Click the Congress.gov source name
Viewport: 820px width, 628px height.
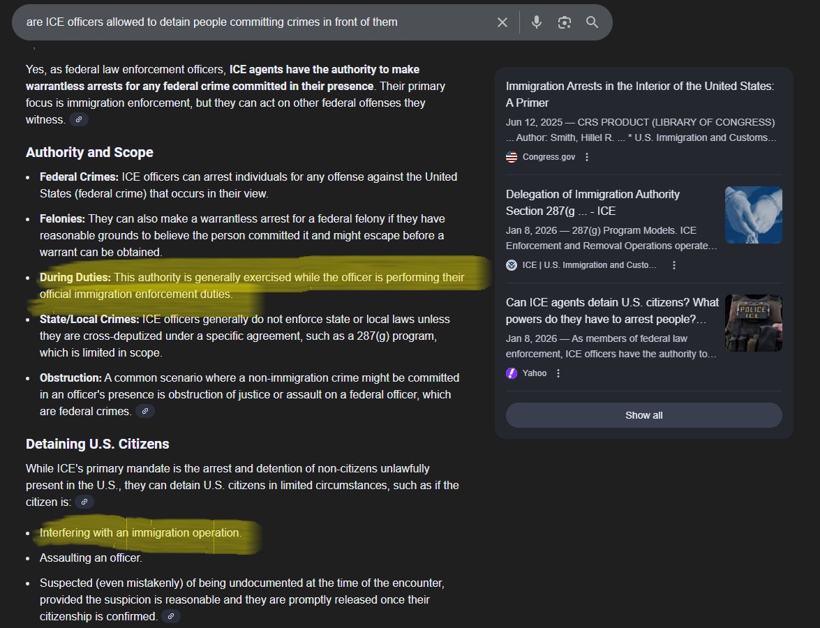click(x=549, y=157)
